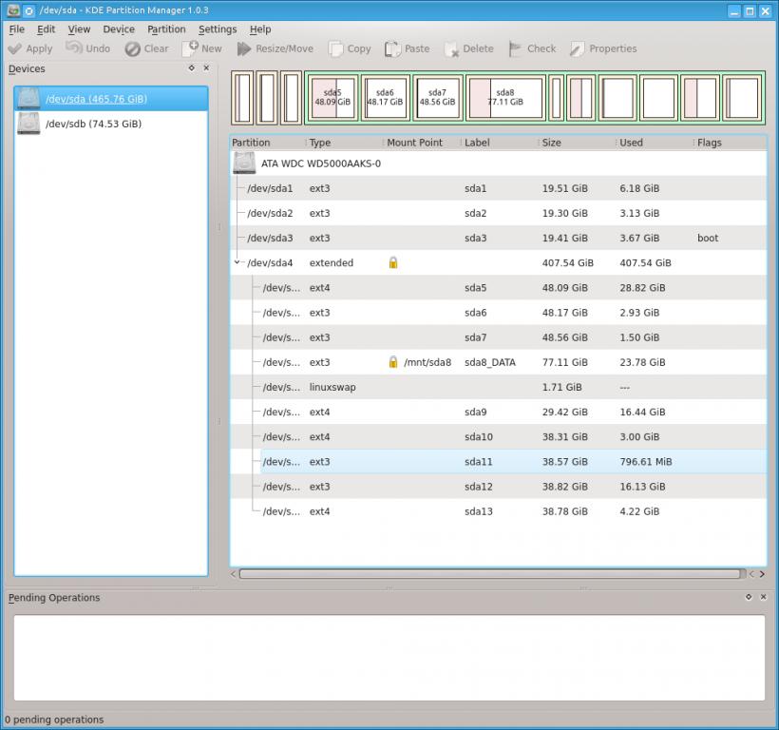Select the /dev/sdb (74.53 GiB) device
Screen dimensions: 779x730
click(93, 124)
